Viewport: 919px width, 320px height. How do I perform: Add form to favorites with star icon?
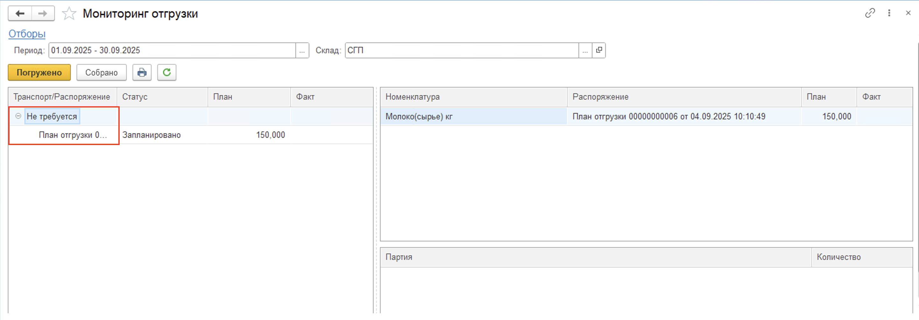[69, 14]
